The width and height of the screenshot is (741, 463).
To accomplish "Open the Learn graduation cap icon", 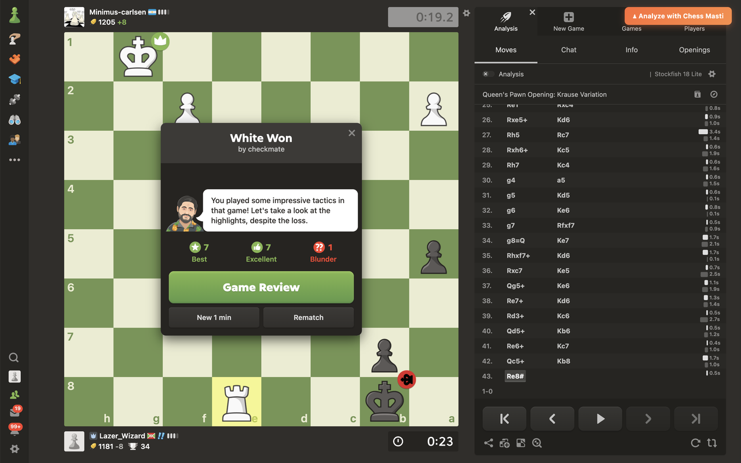I will pyautogui.click(x=14, y=79).
